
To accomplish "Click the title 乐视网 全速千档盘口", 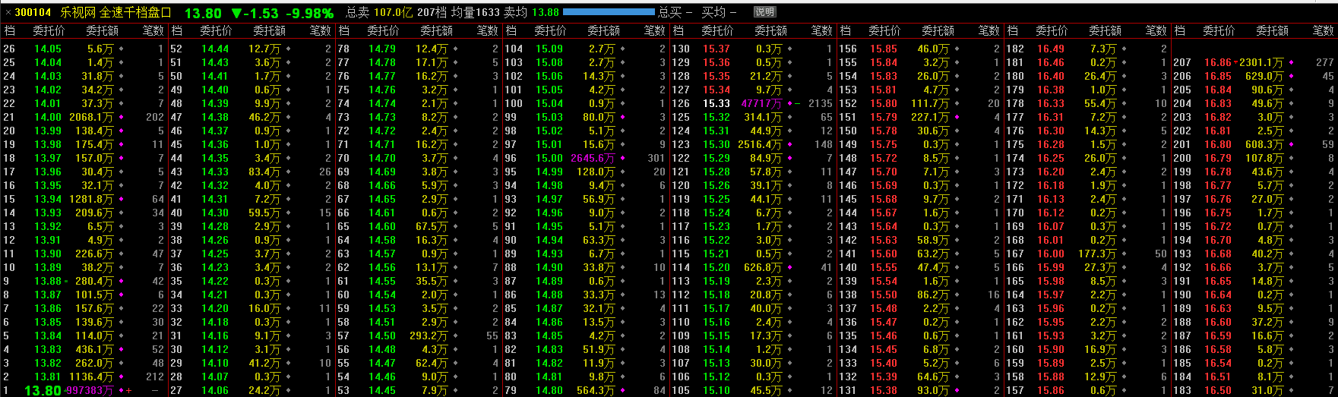I will coord(115,13).
